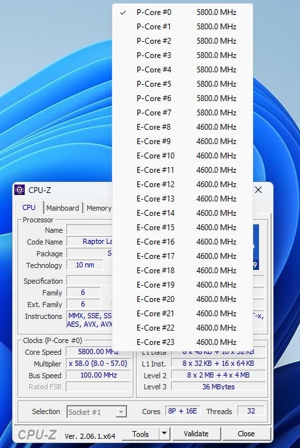Pick E-Core #13 from the list
The image size is (300, 448).
coord(182,199)
